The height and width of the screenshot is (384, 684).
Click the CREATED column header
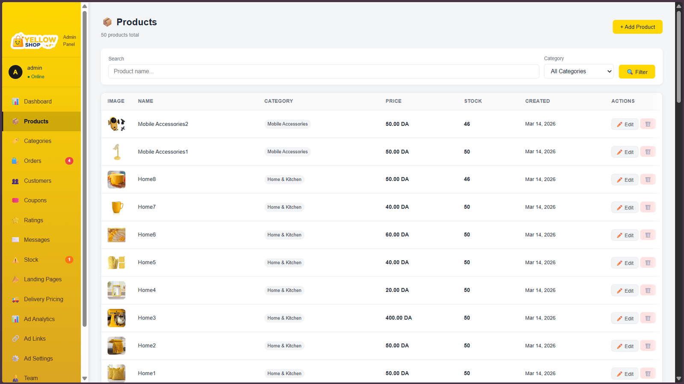(537, 101)
